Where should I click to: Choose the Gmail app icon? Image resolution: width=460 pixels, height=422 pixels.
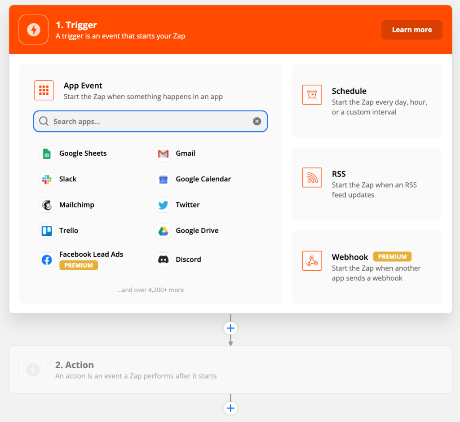(164, 154)
